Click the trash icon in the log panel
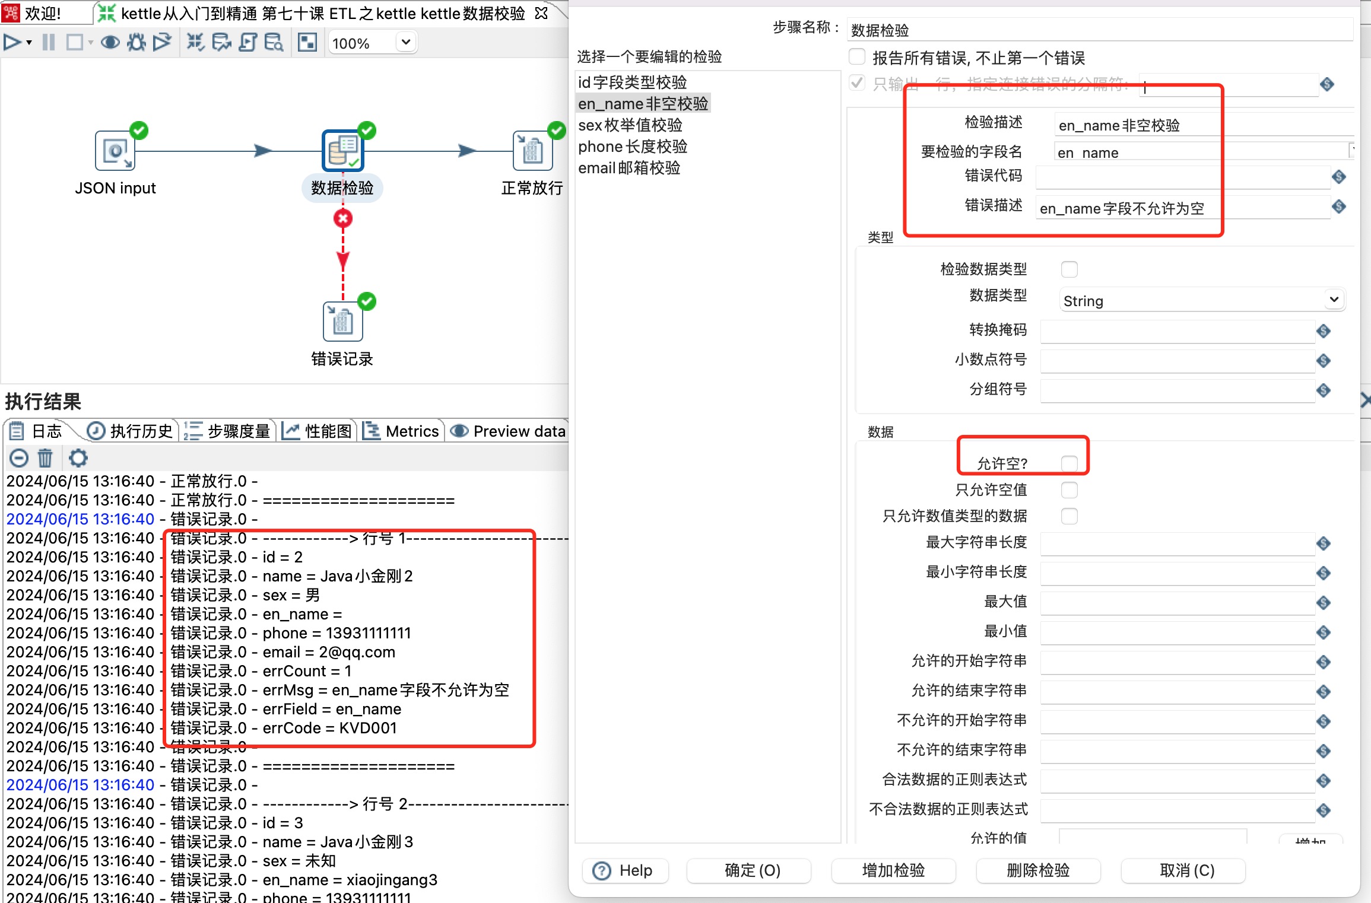The width and height of the screenshot is (1371, 903). click(45, 458)
